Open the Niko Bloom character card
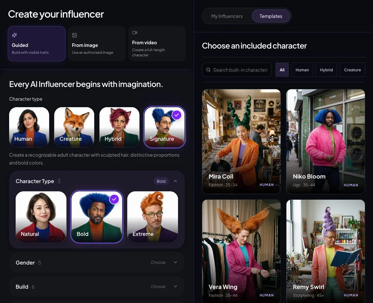 [326, 141]
